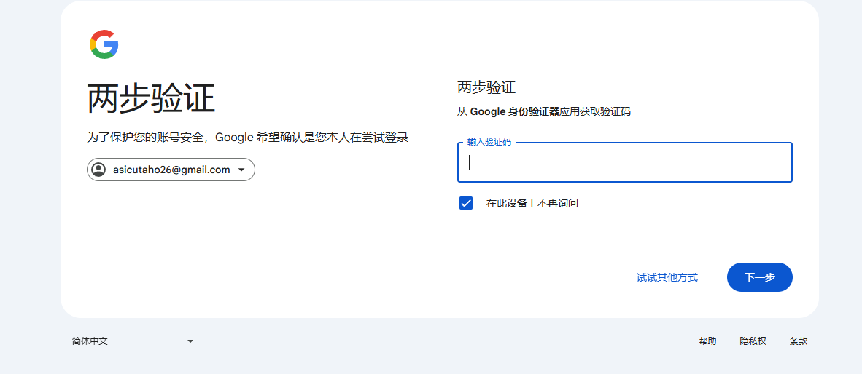Open the 帮助 footer link
The image size is (862, 374).
point(707,341)
